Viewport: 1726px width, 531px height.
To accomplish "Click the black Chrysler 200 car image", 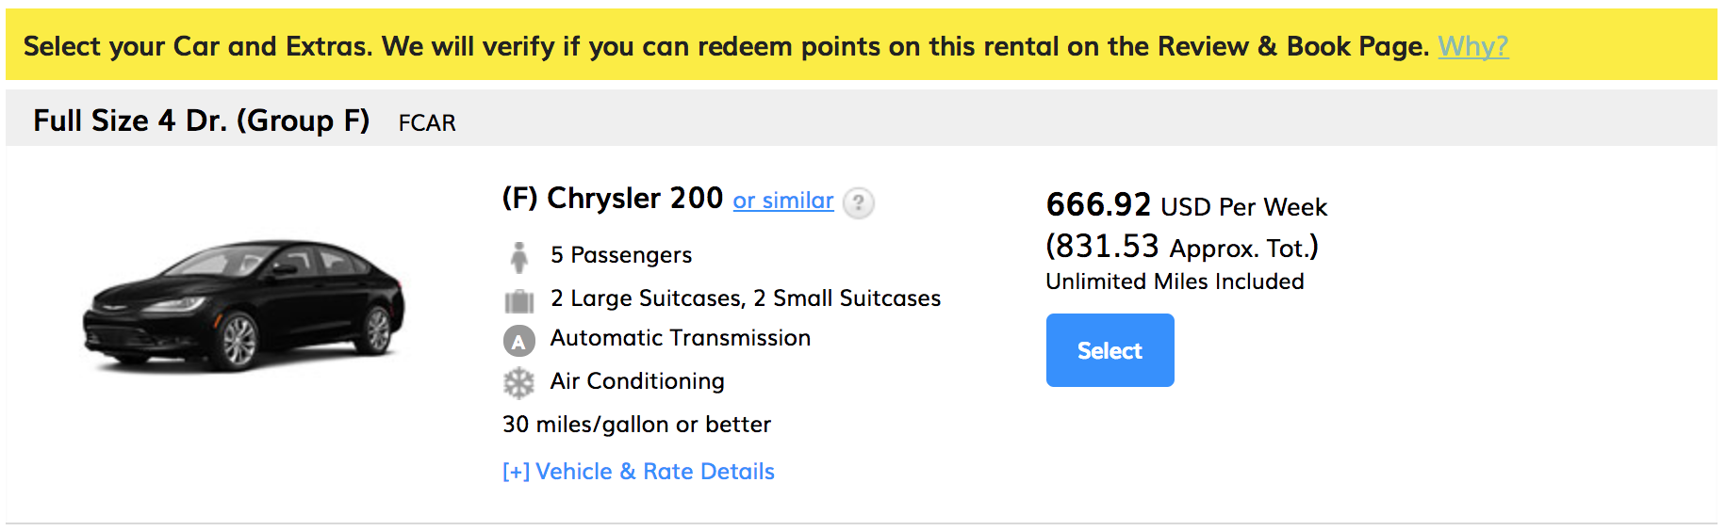I will point(244,303).
